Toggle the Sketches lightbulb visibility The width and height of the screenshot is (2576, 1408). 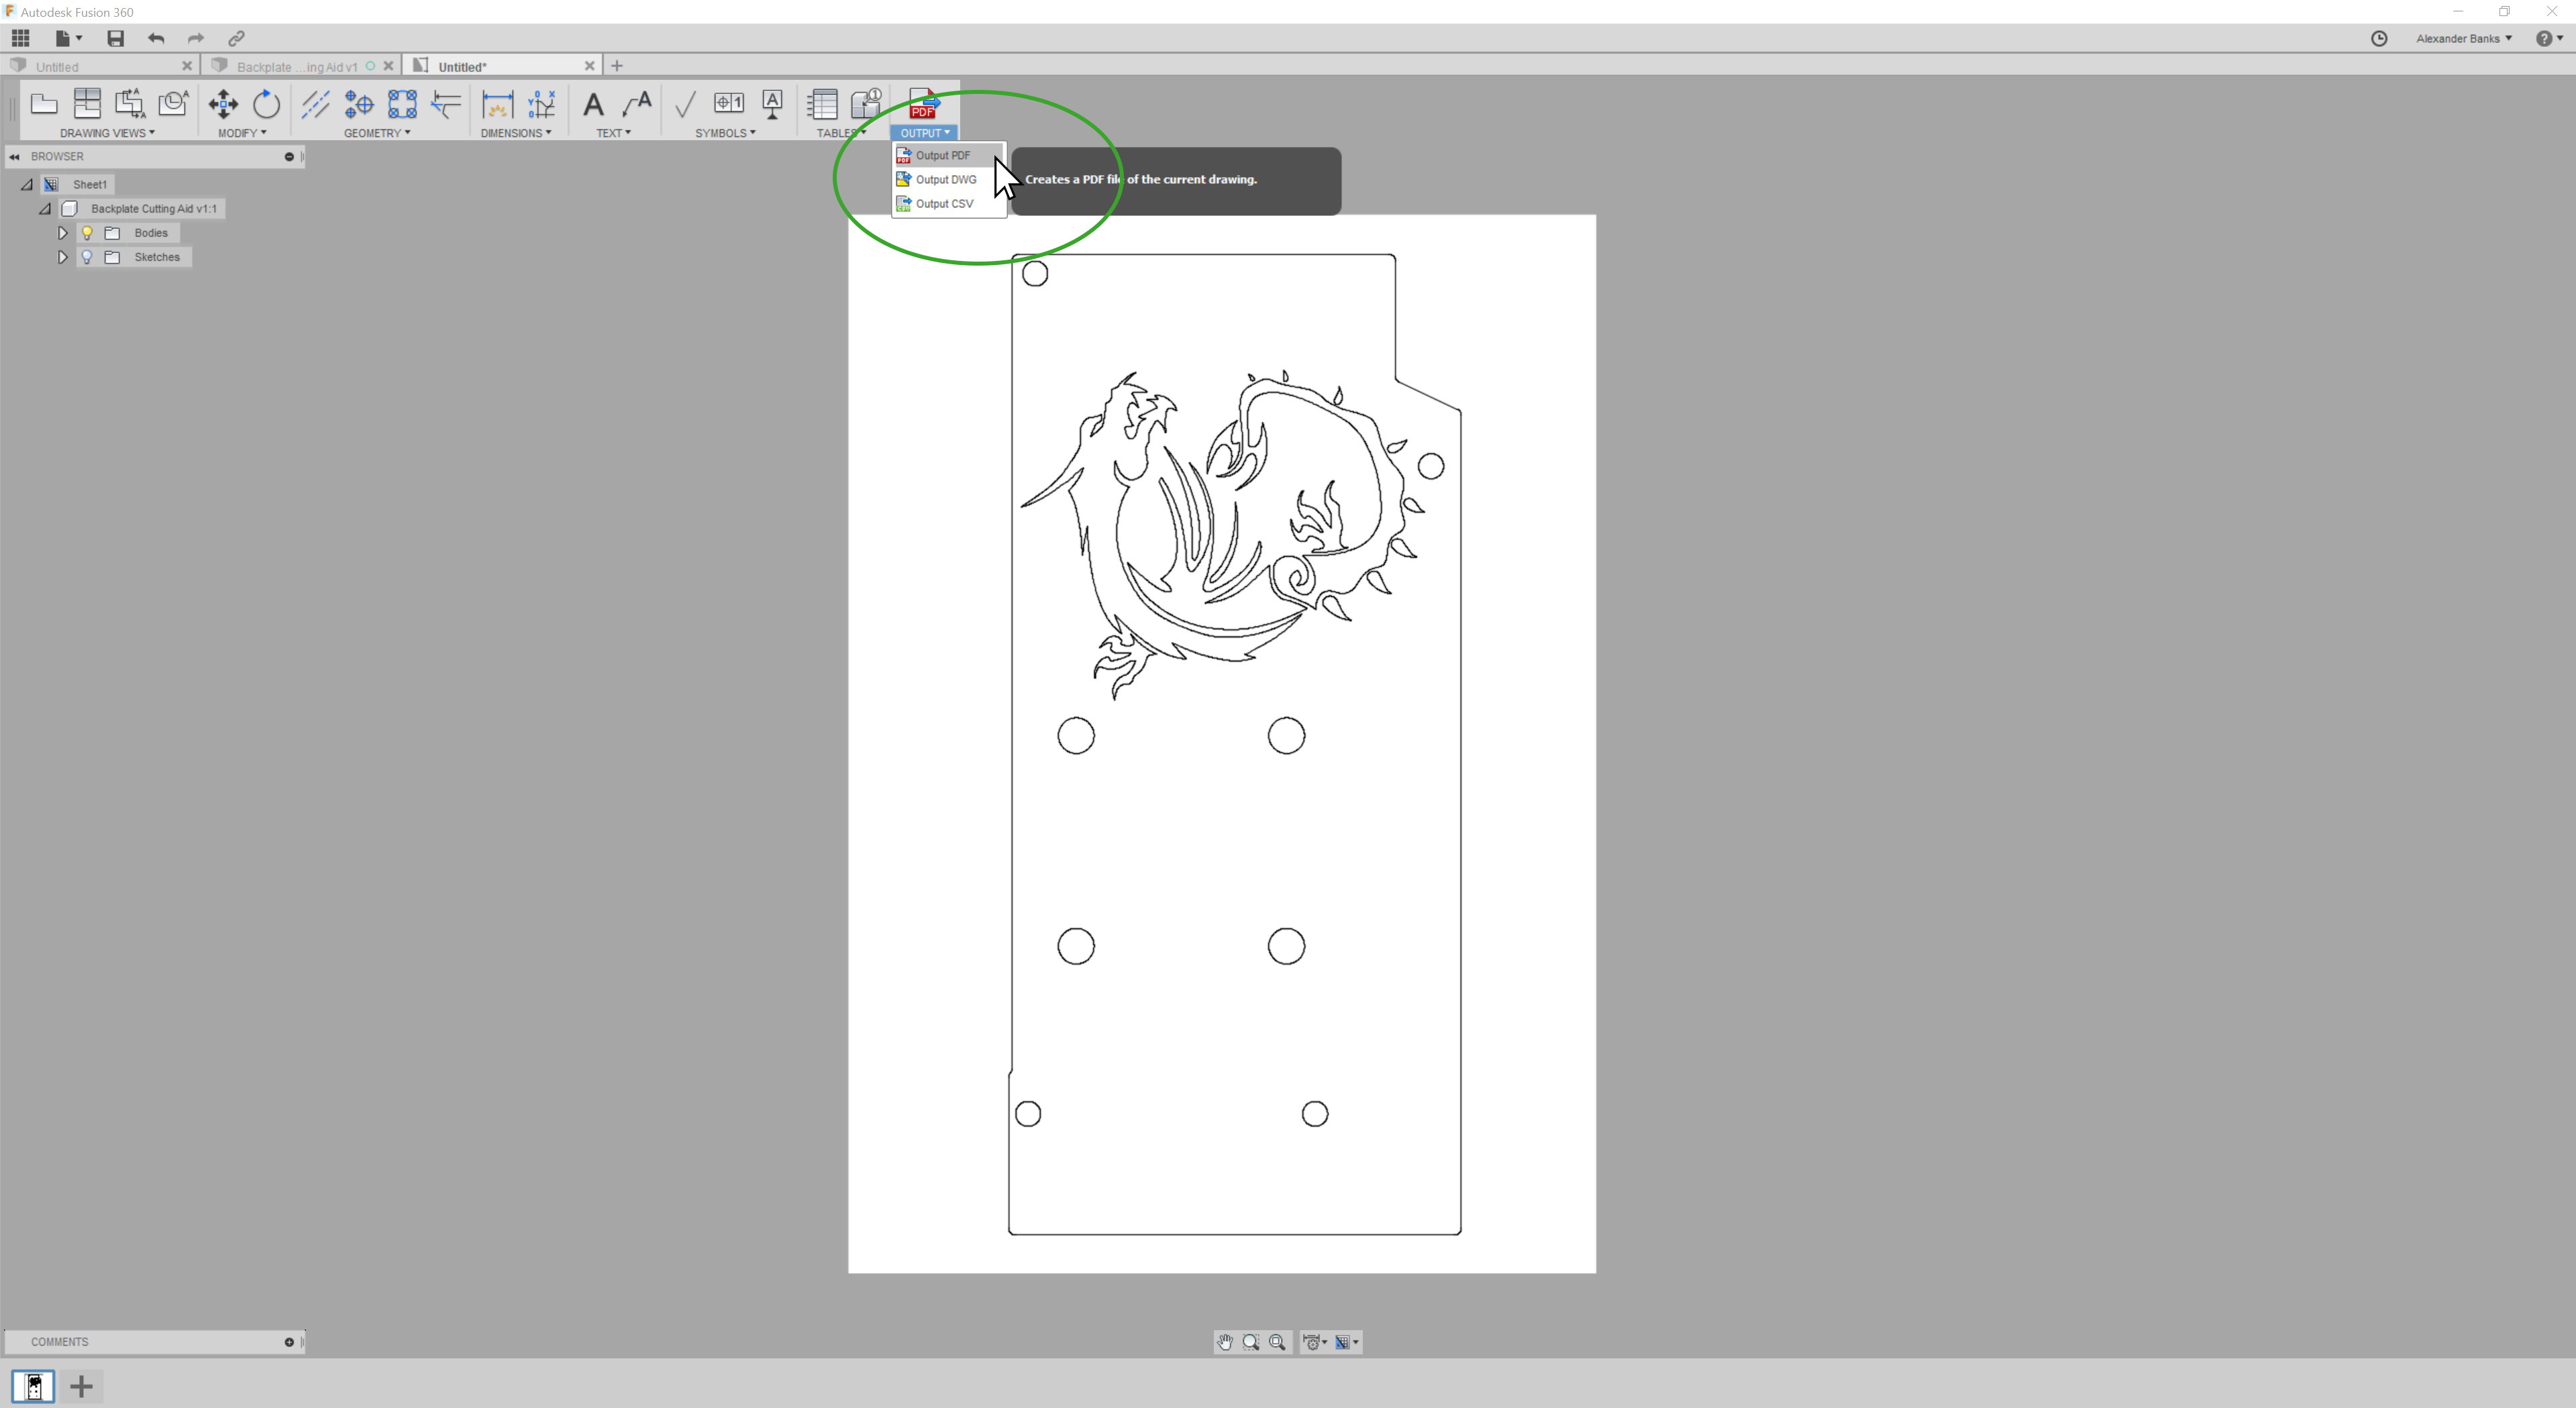(87, 257)
